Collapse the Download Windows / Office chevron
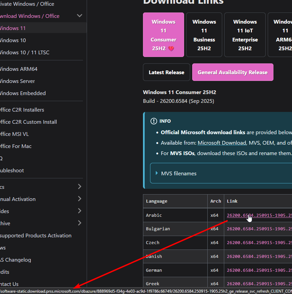The width and height of the screenshot is (292, 294). pyautogui.click(x=80, y=16)
